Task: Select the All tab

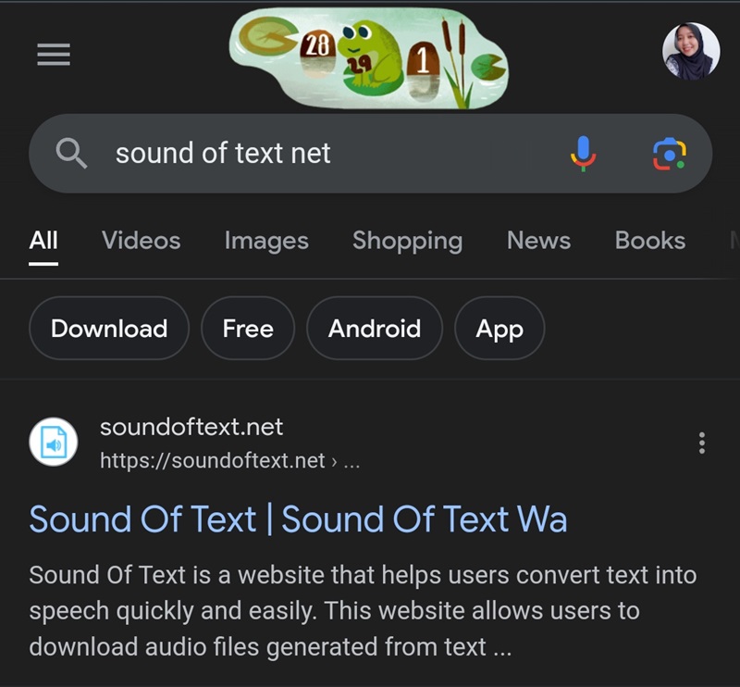Action: [x=43, y=241]
